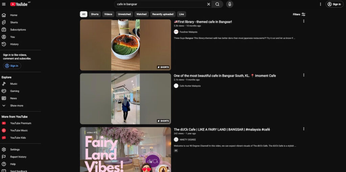This screenshot has height=172, width=346.
Task: Select the Videos filter chip
Action: [x=108, y=14]
